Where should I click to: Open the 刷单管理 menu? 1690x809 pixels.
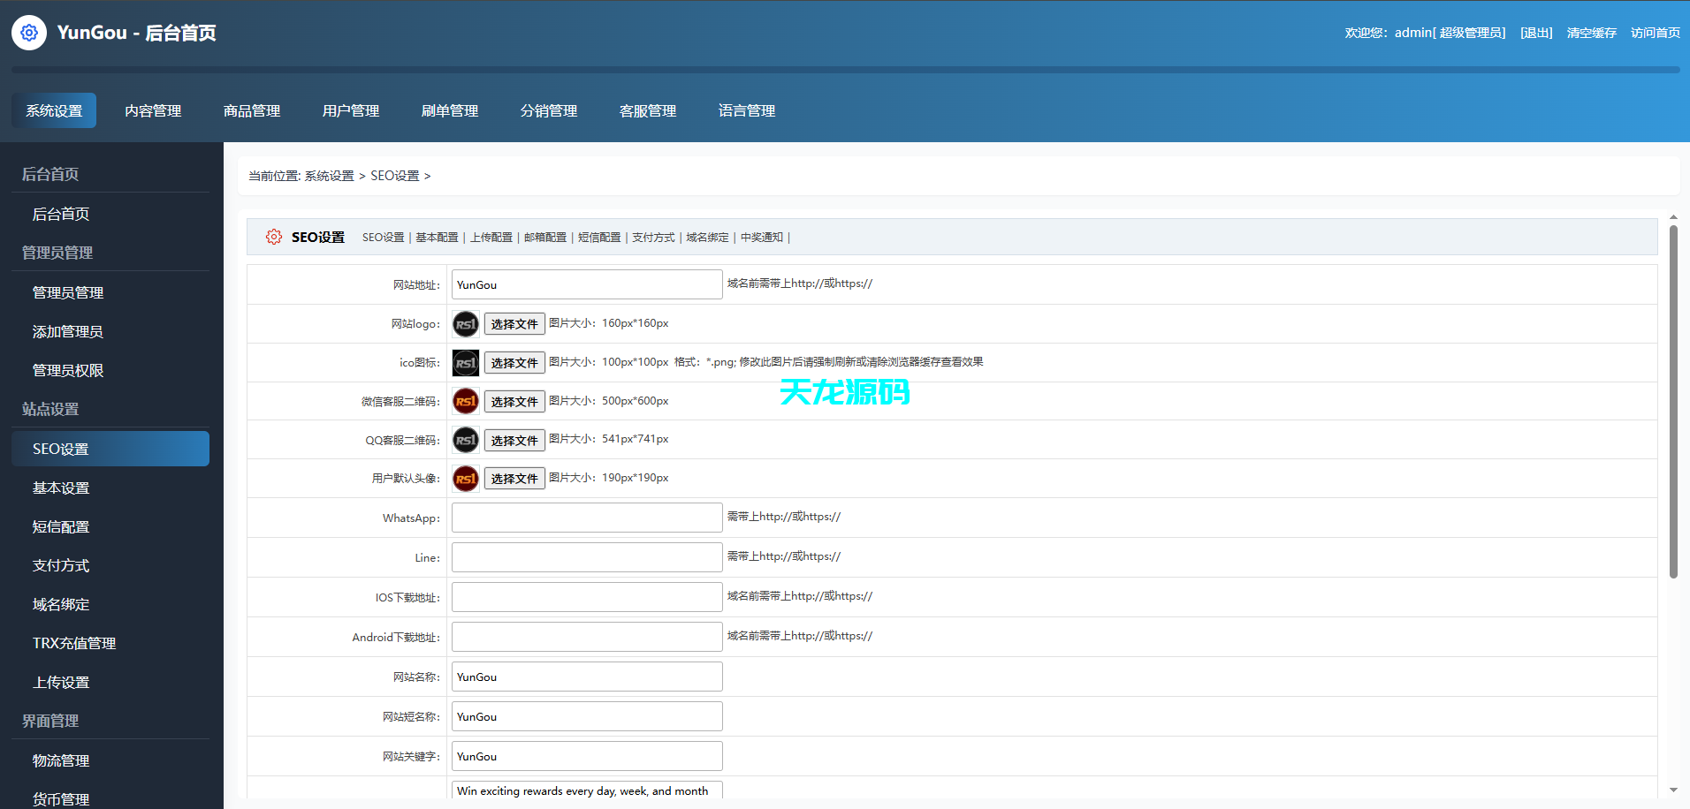pyautogui.click(x=450, y=110)
